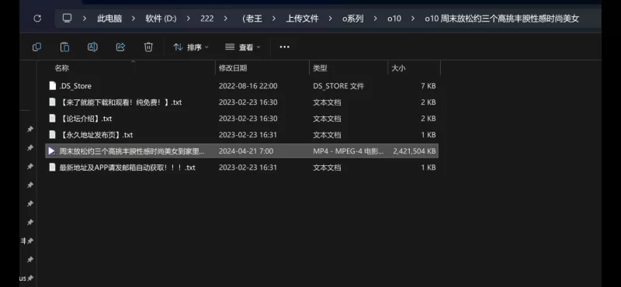Expand chevron after 此电脑 in breadcrumb
This screenshot has width=621, height=287.
point(134,18)
